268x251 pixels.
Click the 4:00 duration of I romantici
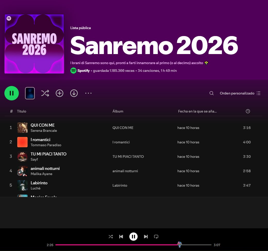pyautogui.click(x=247, y=142)
